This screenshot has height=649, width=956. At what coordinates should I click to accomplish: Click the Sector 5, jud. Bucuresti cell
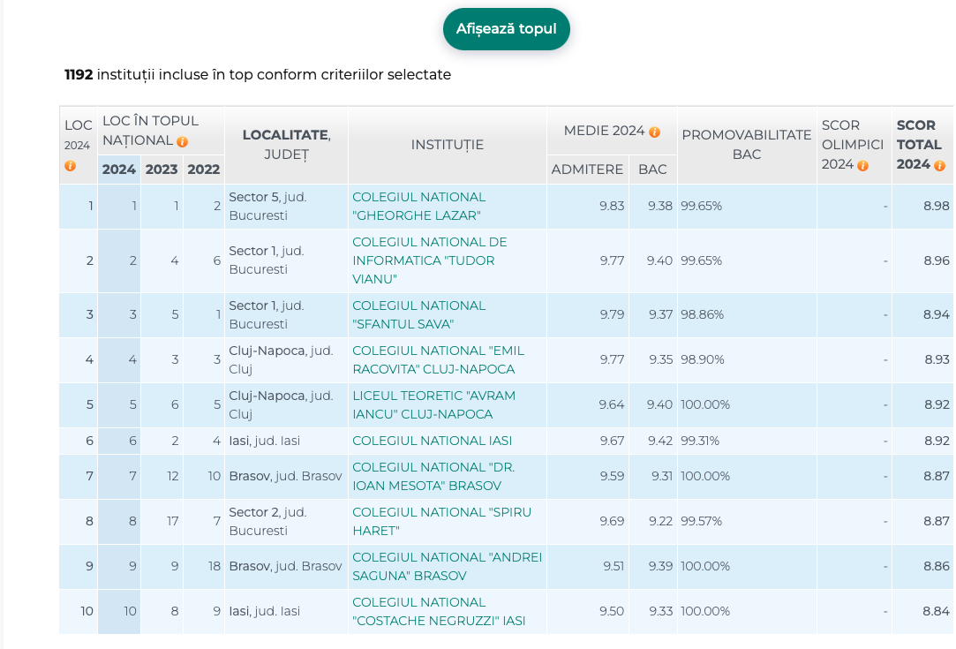click(287, 206)
